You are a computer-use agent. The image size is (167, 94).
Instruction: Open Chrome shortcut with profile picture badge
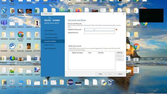tap(21, 34)
